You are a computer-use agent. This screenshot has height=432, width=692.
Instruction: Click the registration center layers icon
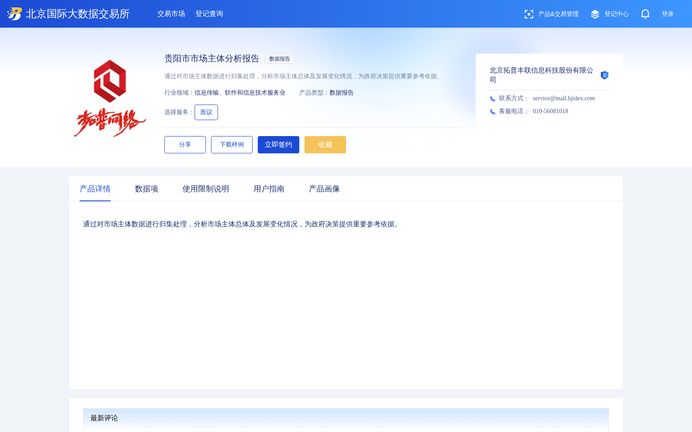[595, 14]
